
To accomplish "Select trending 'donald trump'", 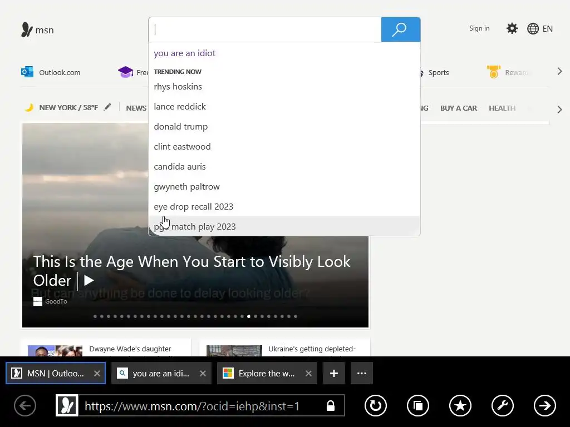I will coord(284,126).
